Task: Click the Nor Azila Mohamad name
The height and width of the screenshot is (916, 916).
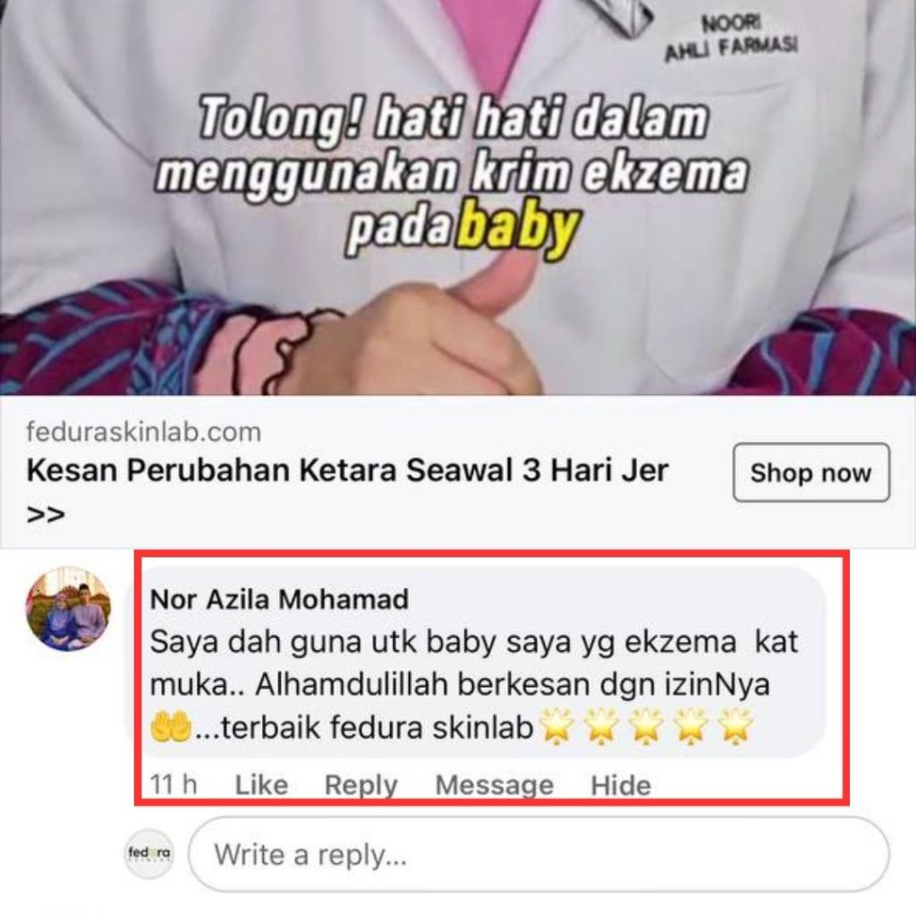Action: pos(279,599)
